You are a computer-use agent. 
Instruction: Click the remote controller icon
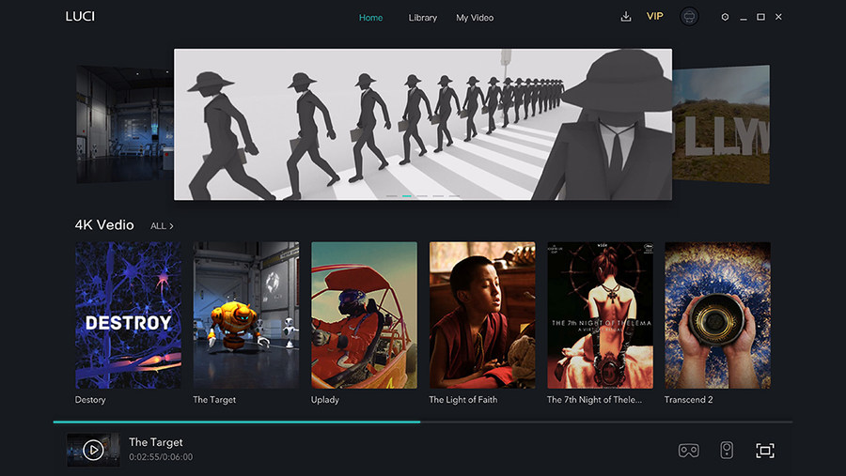tap(727, 451)
